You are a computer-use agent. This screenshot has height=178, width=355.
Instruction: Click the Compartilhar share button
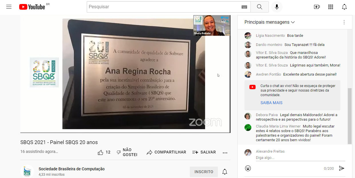pyautogui.click(x=166, y=152)
